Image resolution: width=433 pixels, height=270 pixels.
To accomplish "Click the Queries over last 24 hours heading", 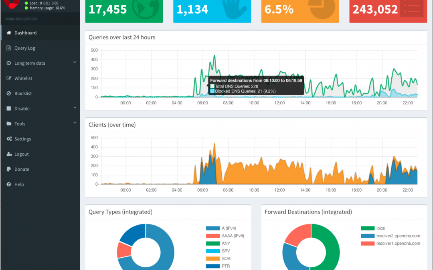I will 122,37.
